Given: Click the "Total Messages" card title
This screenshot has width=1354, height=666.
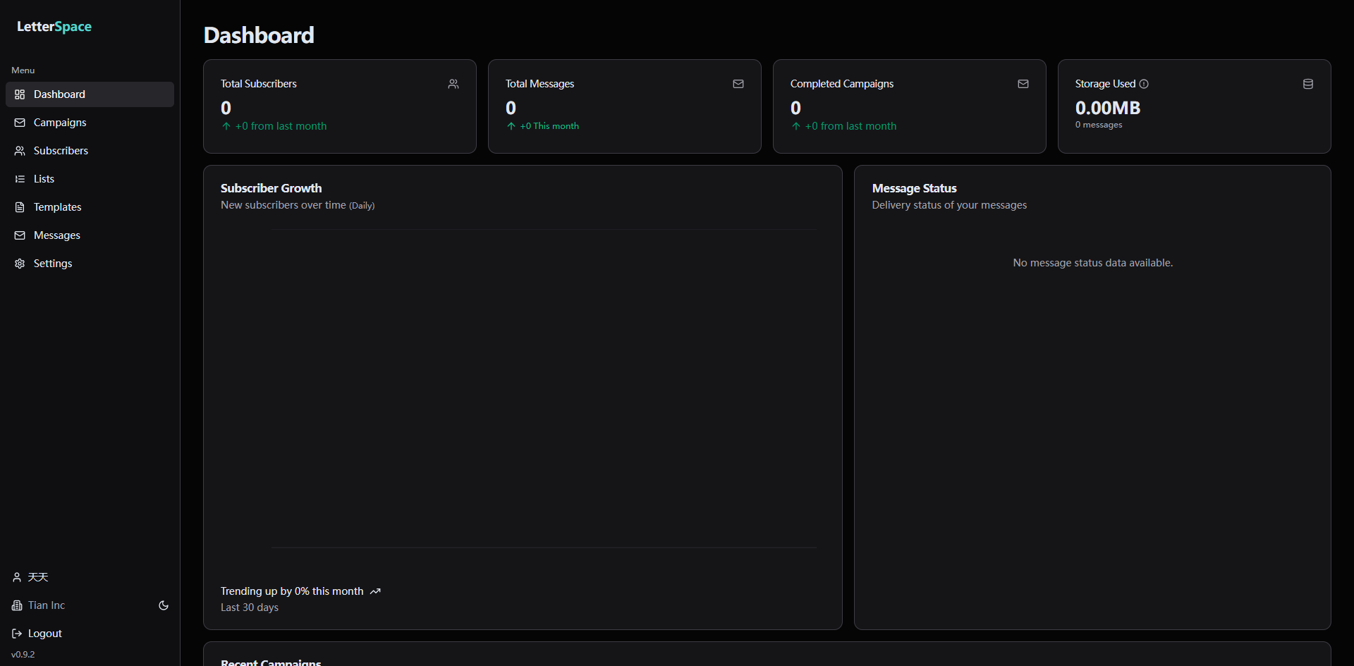Looking at the screenshot, I should coord(540,84).
